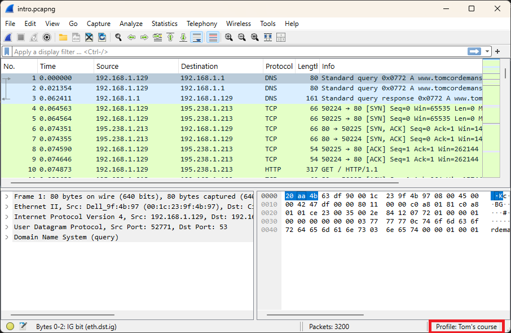Open a capture file via folder icon

[x=63, y=37]
